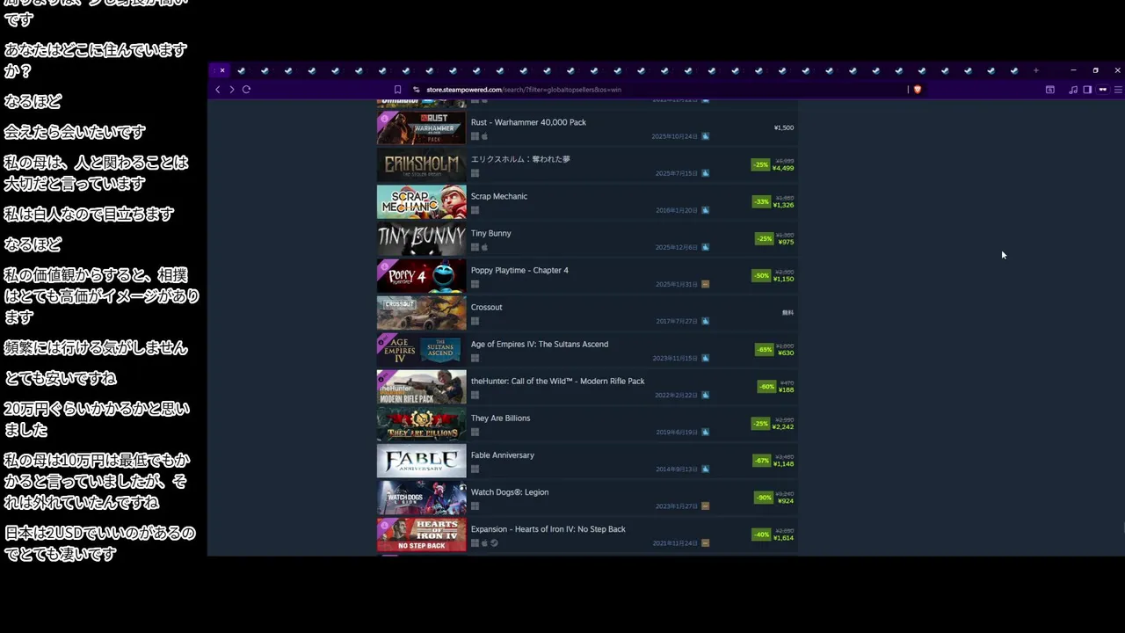Click the Apple platform icon on Rust Warhammer row
Screen dimensions: 1125x633
(484, 136)
